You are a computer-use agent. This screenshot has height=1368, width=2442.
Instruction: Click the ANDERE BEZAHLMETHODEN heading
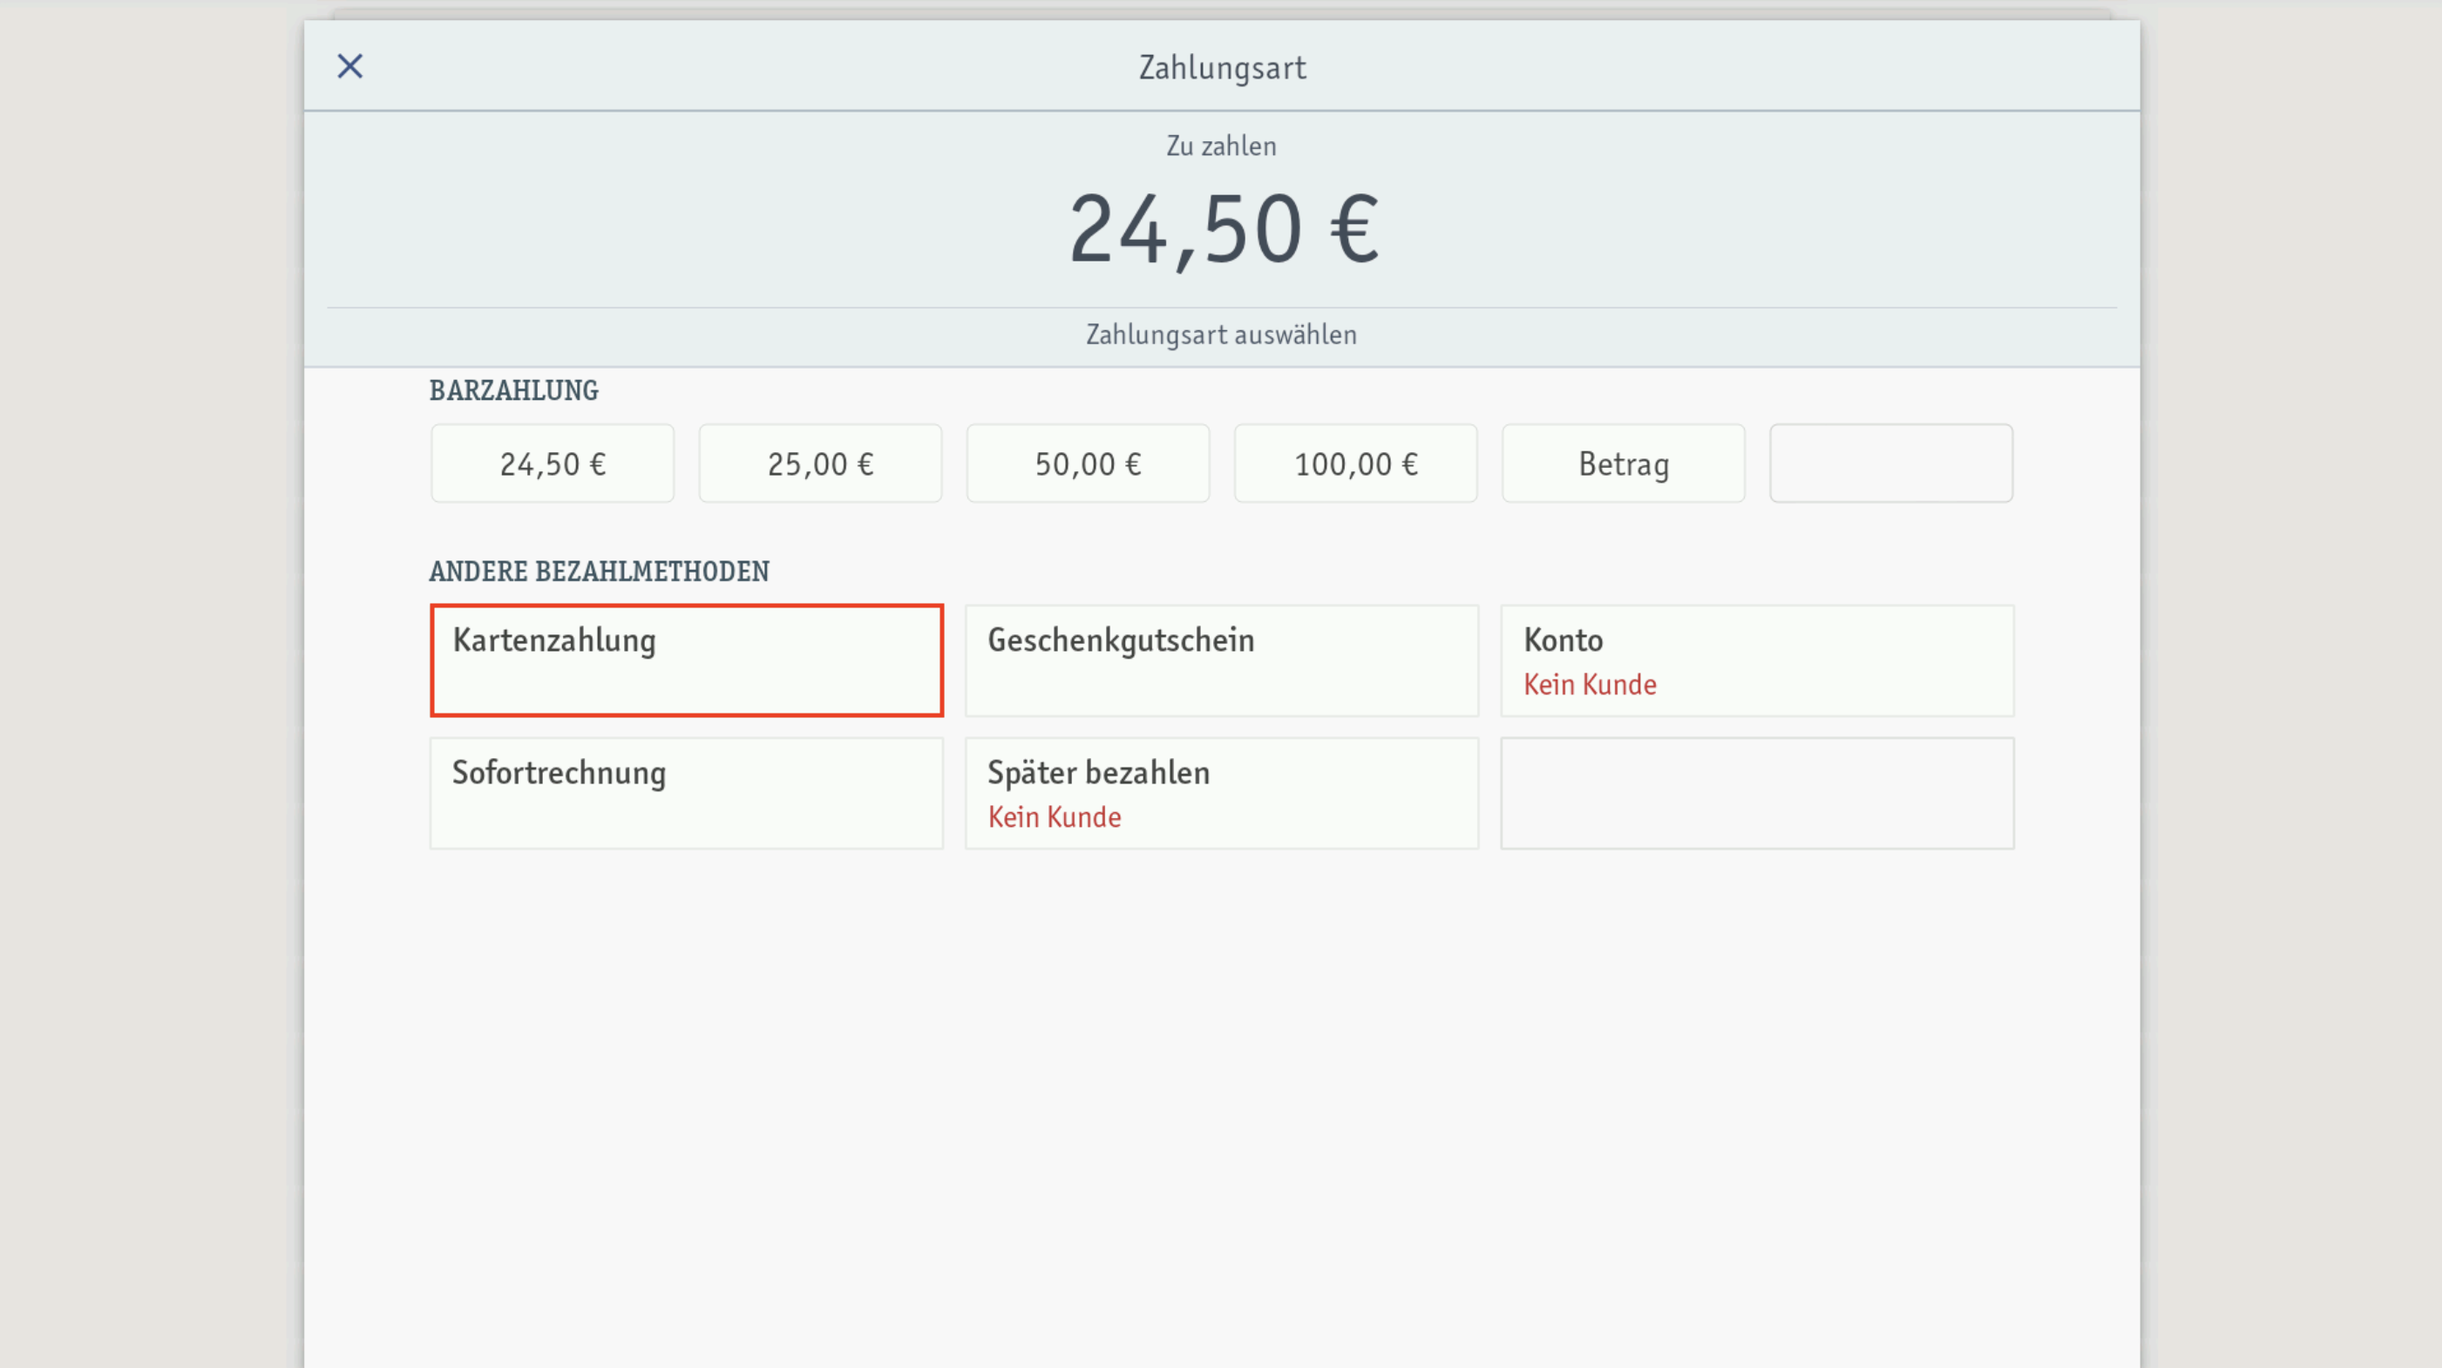tap(599, 572)
